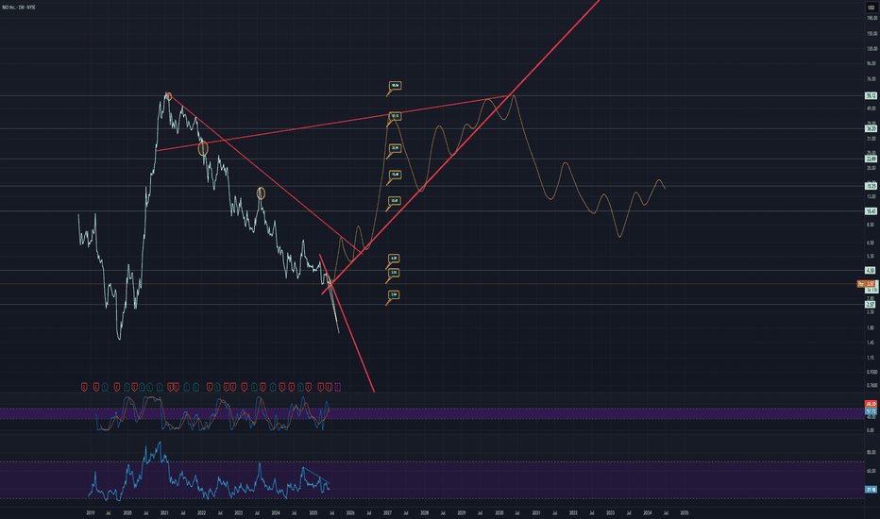Click the NIO Inc. 1W NYSE symbol title

[x=19, y=8]
